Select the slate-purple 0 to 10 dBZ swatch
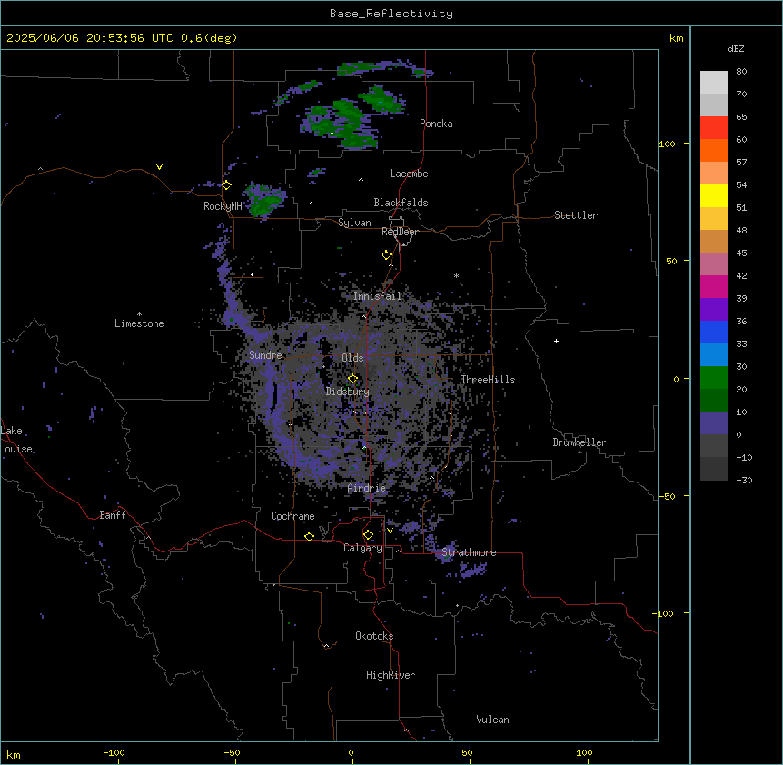 coord(714,423)
